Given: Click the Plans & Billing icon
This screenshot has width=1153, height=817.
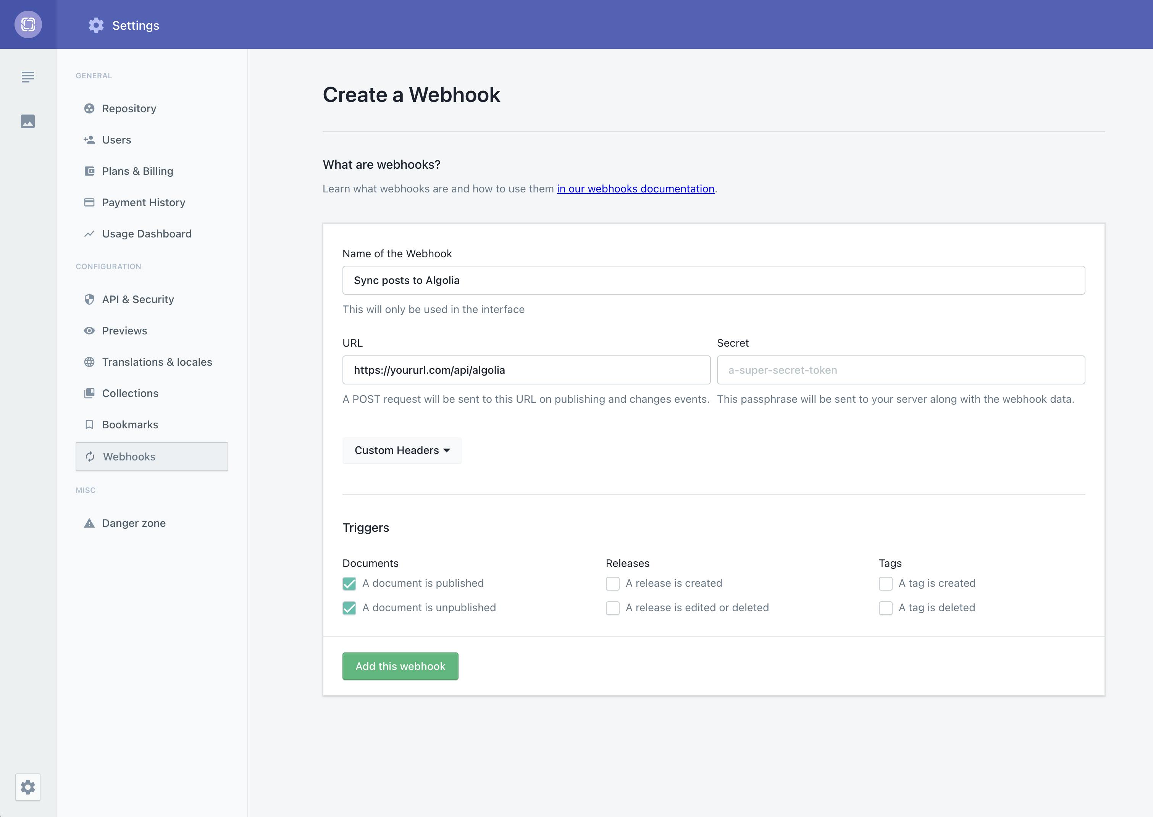Looking at the screenshot, I should [x=89, y=170].
